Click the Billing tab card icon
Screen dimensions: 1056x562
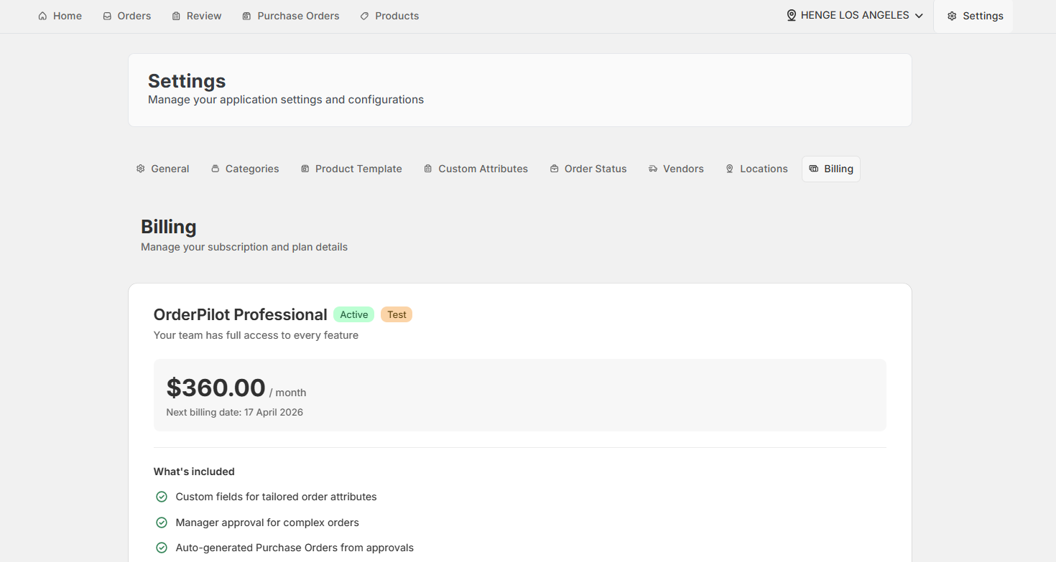(813, 169)
